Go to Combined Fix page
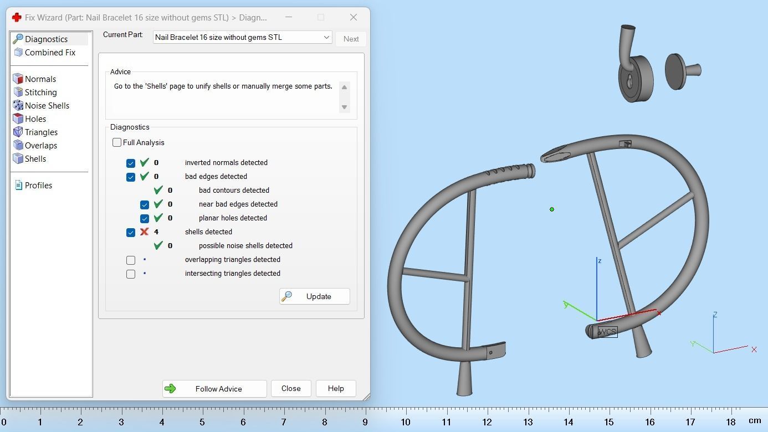Screen dimensions: 768x432 [50, 52]
